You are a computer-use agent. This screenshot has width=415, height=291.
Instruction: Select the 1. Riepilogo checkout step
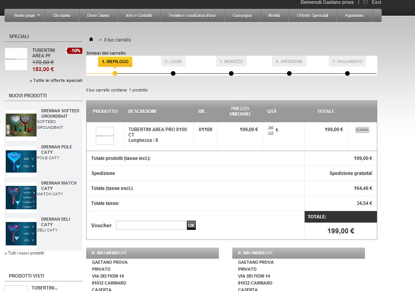115,62
